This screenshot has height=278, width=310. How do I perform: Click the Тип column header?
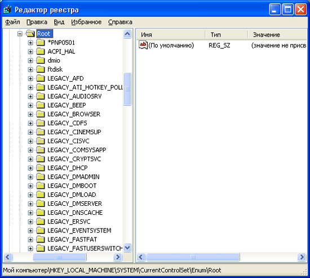pyautogui.click(x=227, y=35)
